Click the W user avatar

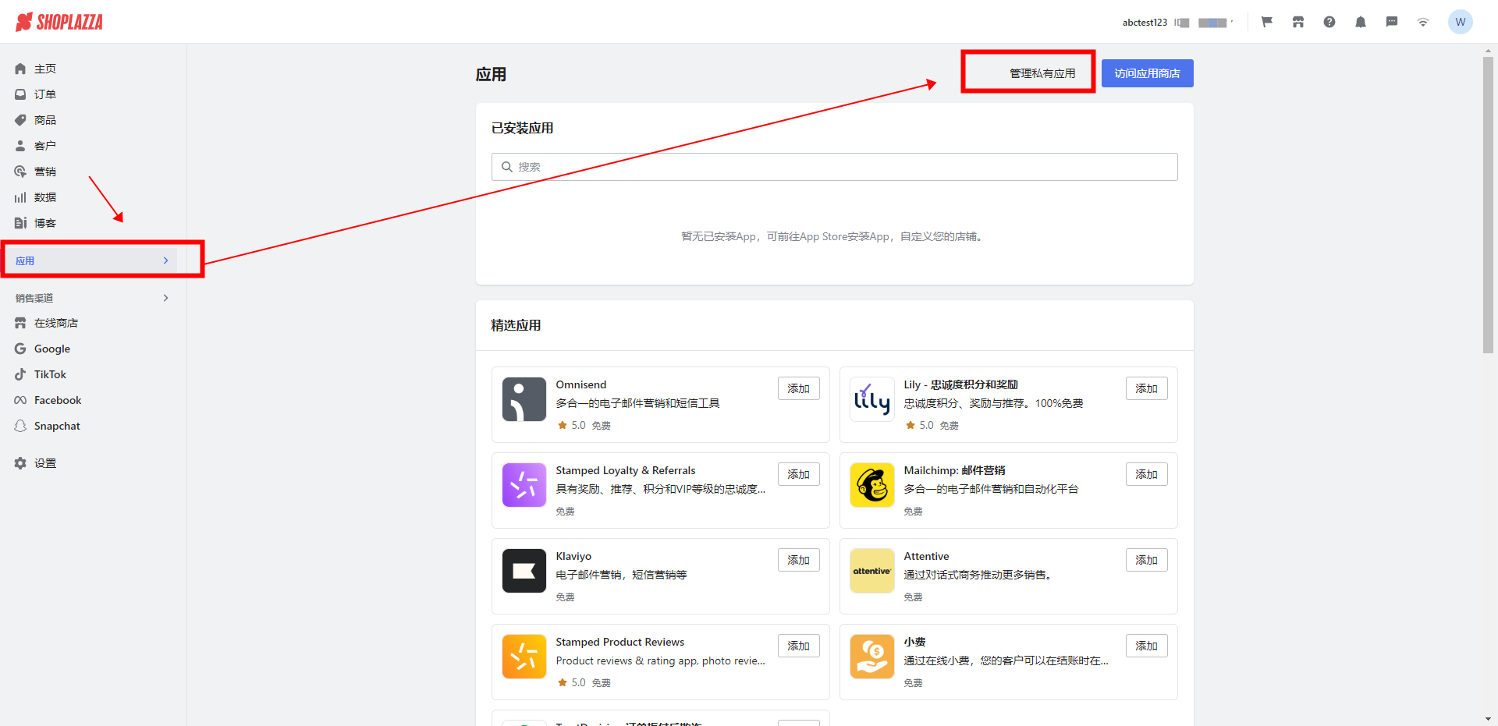1461,22
